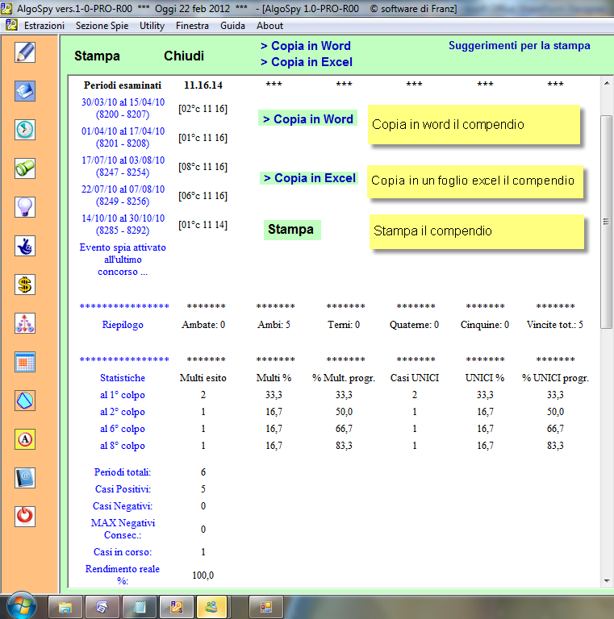This screenshot has width=614, height=619.
Task: Click the AlgoSpy menu bar application icon
Action: [11, 25]
